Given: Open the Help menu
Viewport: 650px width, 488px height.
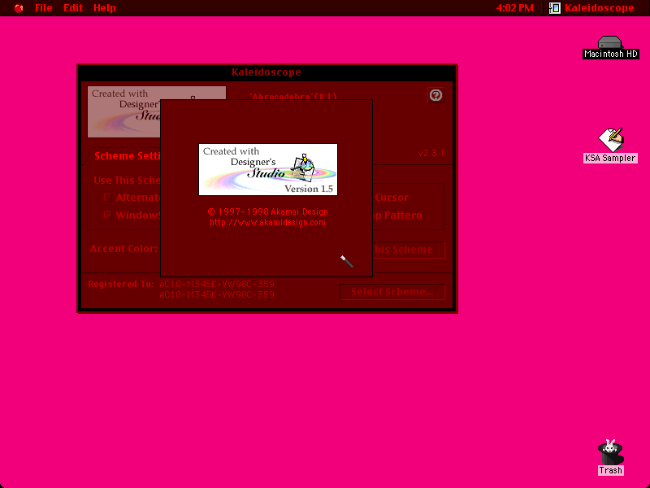Looking at the screenshot, I should 105,8.
